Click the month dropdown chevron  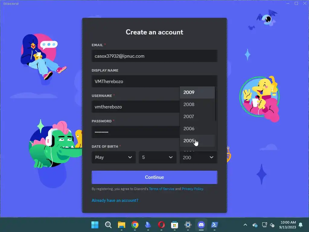pyautogui.click(x=130, y=157)
